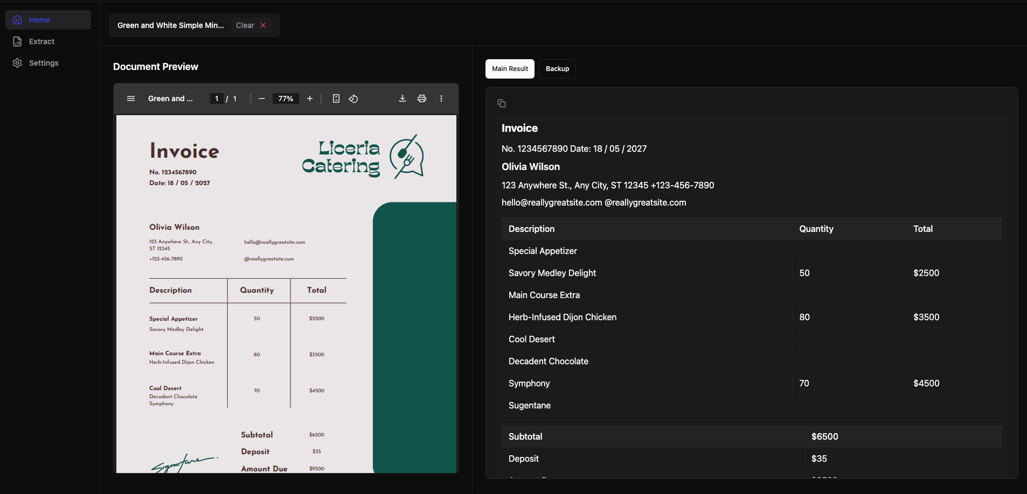Open the Home page in sidebar
The image size is (1027, 494).
coord(39,20)
